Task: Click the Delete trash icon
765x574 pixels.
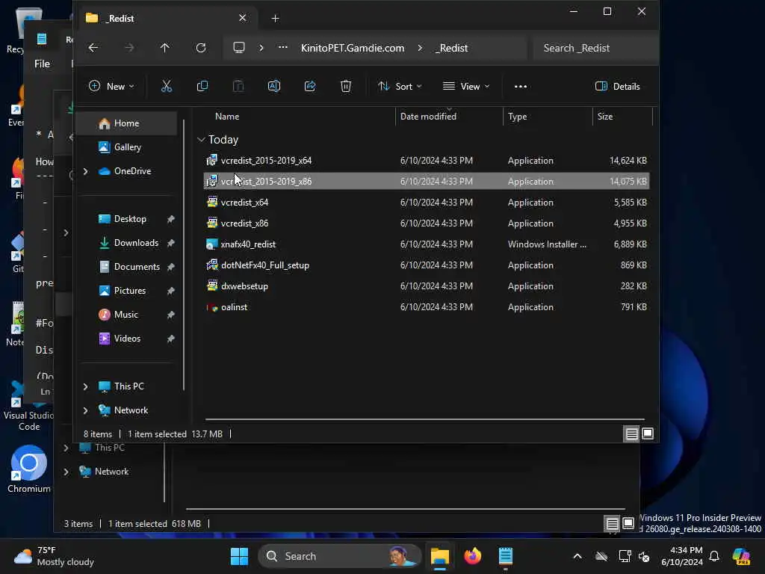Action: point(345,87)
